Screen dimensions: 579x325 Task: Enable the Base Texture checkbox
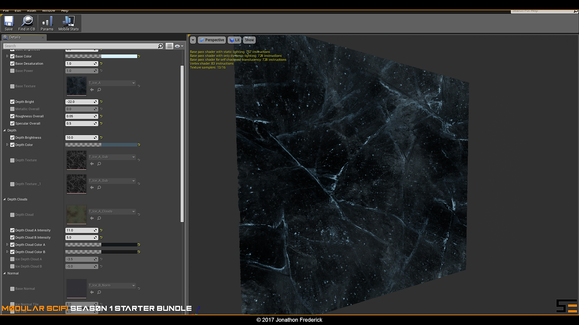click(12, 86)
